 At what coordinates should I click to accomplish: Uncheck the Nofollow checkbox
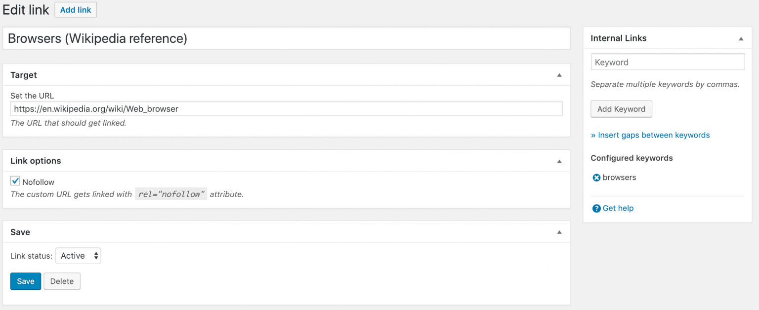tap(15, 180)
